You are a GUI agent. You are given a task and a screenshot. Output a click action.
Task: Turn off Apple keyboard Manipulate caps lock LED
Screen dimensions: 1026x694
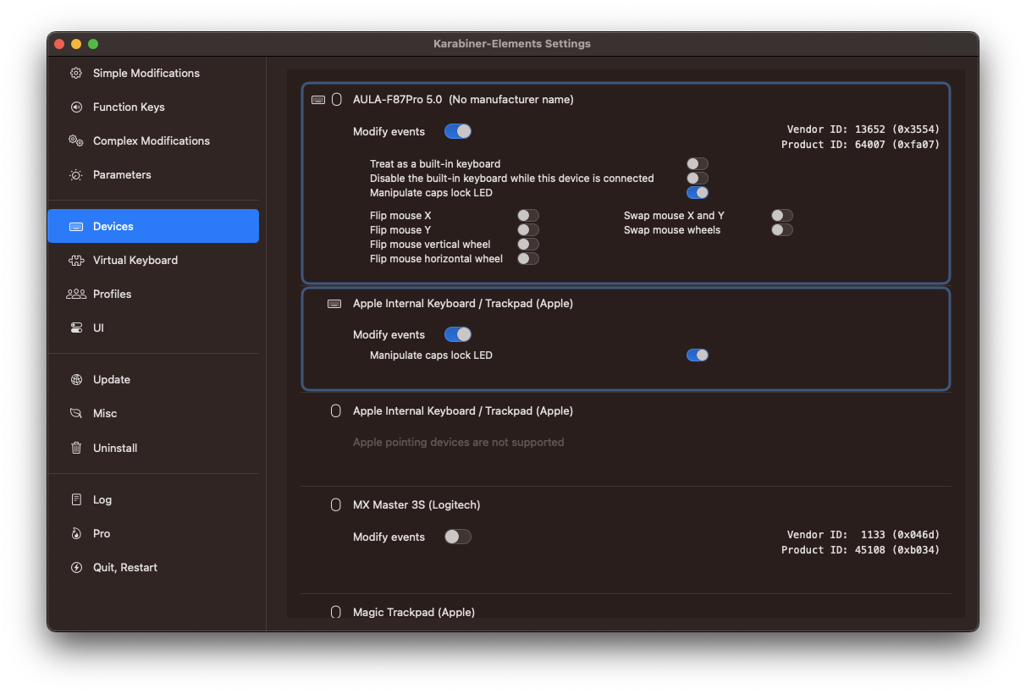698,355
